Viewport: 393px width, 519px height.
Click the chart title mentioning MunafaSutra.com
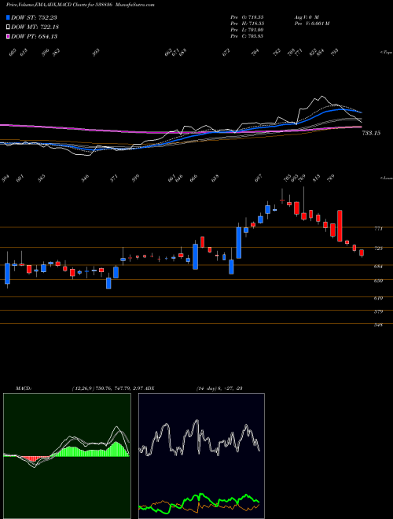[80, 5]
